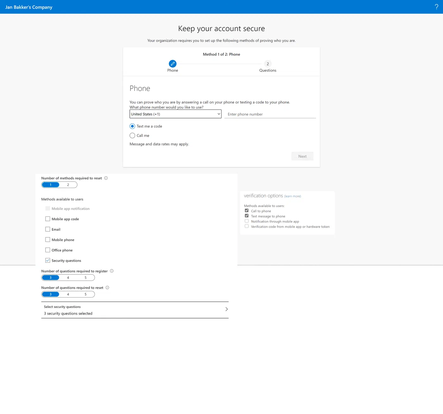Uncheck Call to phone verification option
This screenshot has height=414, width=443.
pyautogui.click(x=246, y=210)
